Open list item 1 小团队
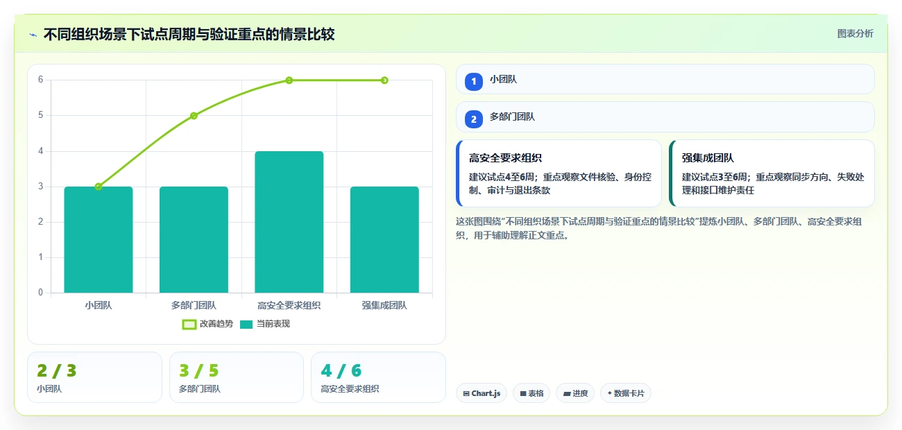Screen dimensions: 902x430 [x=665, y=79]
